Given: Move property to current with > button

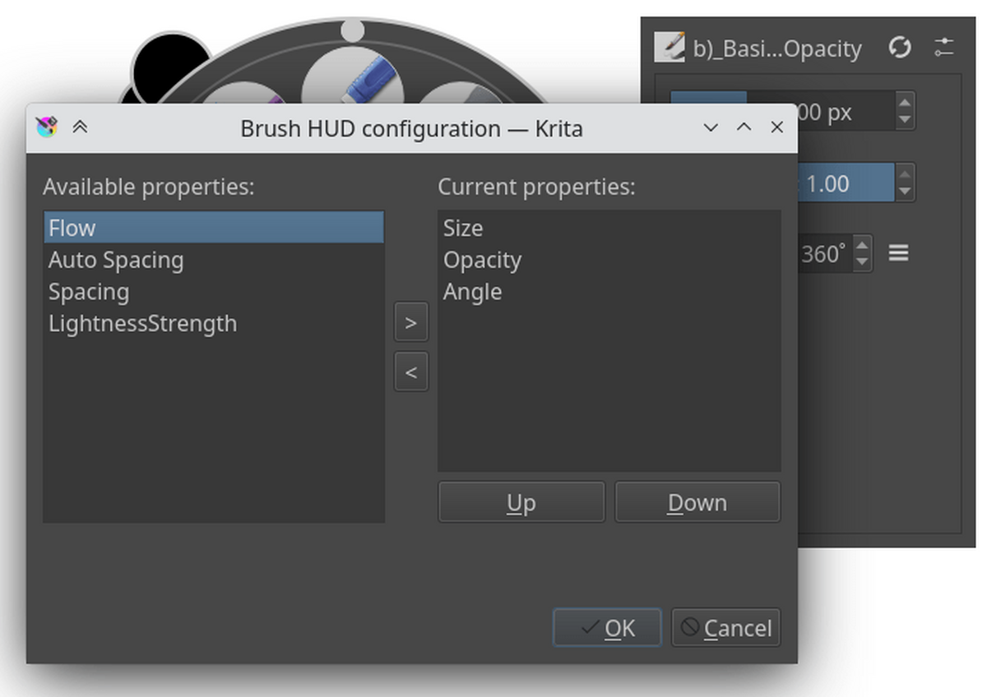Looking at the screenshot, I should (x=411, y=323).
